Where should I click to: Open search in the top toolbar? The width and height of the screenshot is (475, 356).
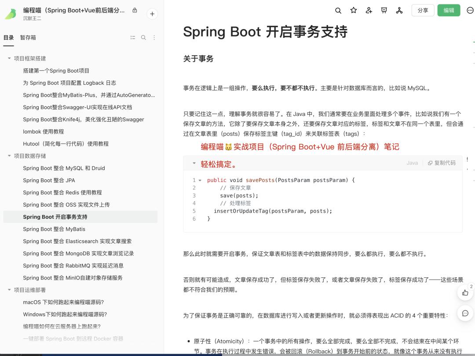(338, 11)
